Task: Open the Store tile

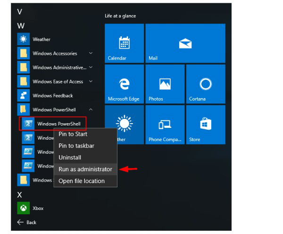Action: [206, 125]
